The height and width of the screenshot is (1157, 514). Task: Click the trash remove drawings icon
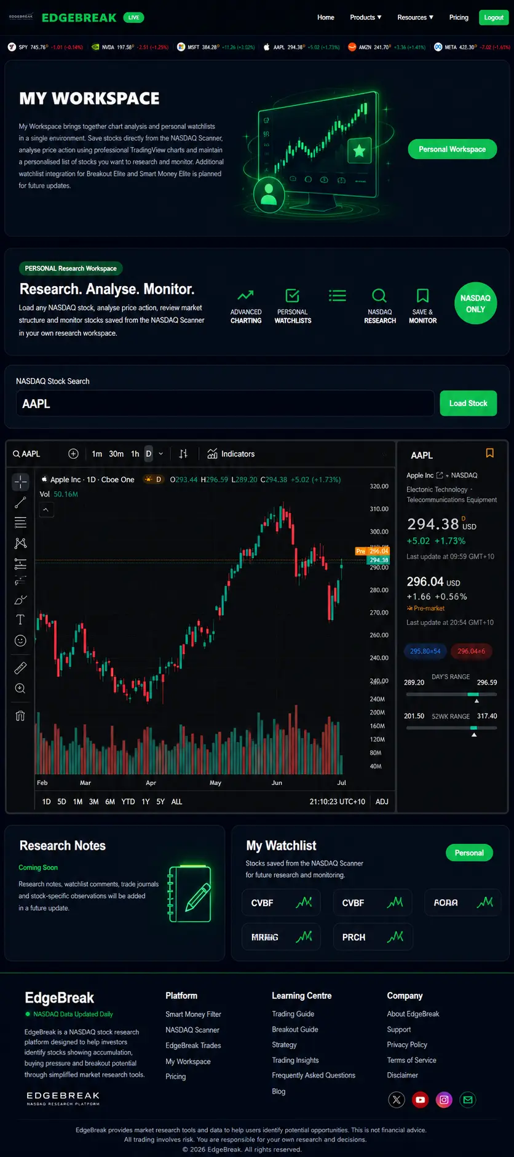(x=20, y=715)
